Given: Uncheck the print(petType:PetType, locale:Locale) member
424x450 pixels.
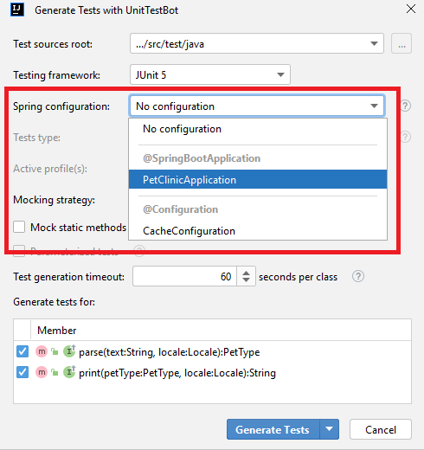Looking at the screenshot, I should point(22,372).
